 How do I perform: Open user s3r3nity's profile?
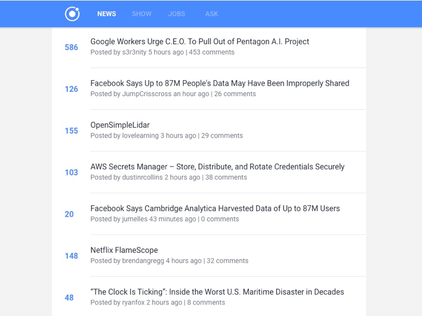pos(134,52)
